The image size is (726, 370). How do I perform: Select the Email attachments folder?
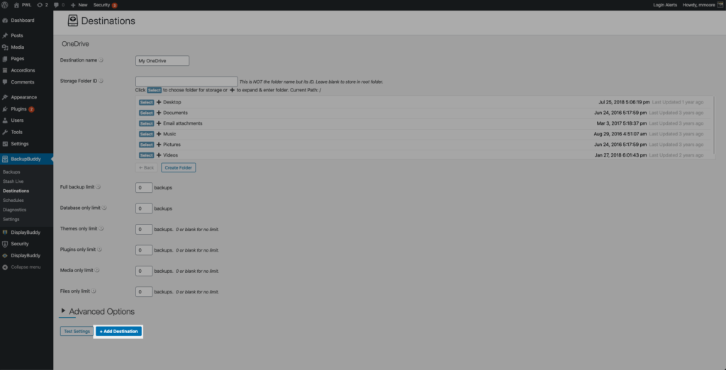click(146, 123)
